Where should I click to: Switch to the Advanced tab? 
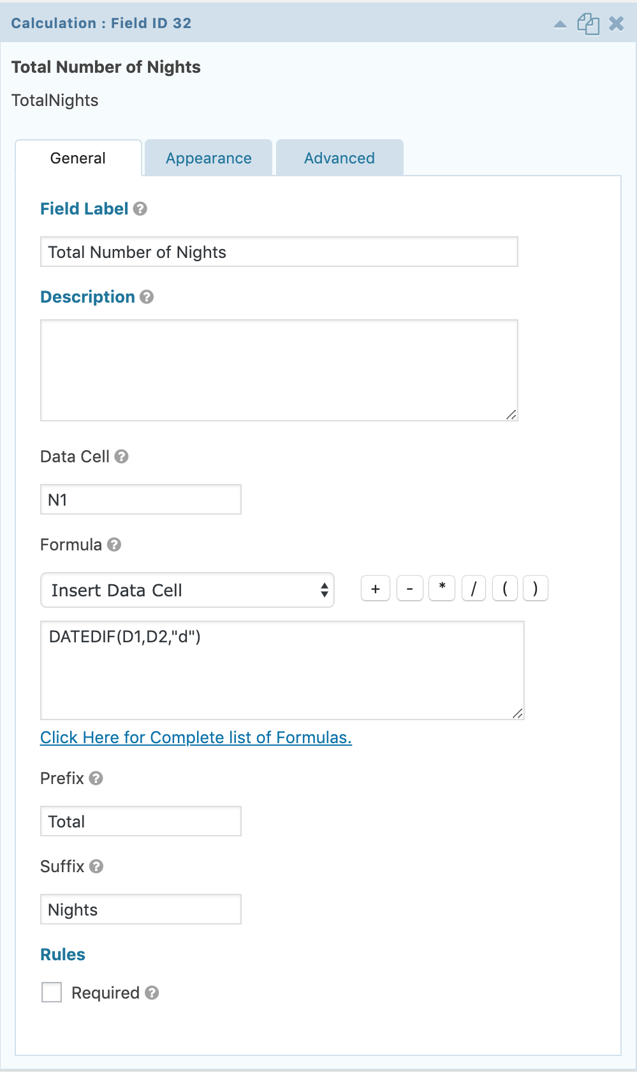pos(339,158)
